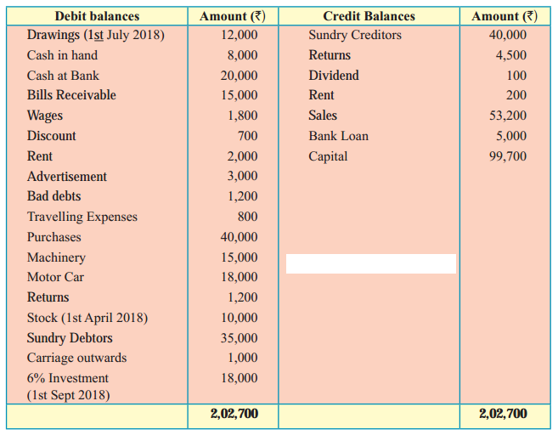
Task: Click the 'Debit balances' column header
Action: point(97,16)
